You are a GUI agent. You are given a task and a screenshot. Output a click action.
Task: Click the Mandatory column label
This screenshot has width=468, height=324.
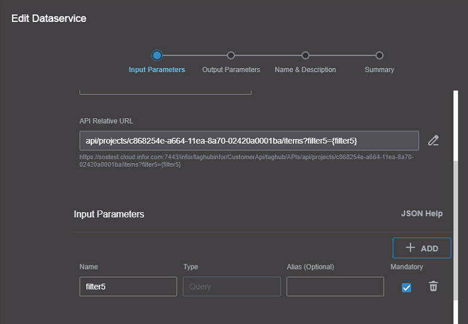(x=406, y=267)
